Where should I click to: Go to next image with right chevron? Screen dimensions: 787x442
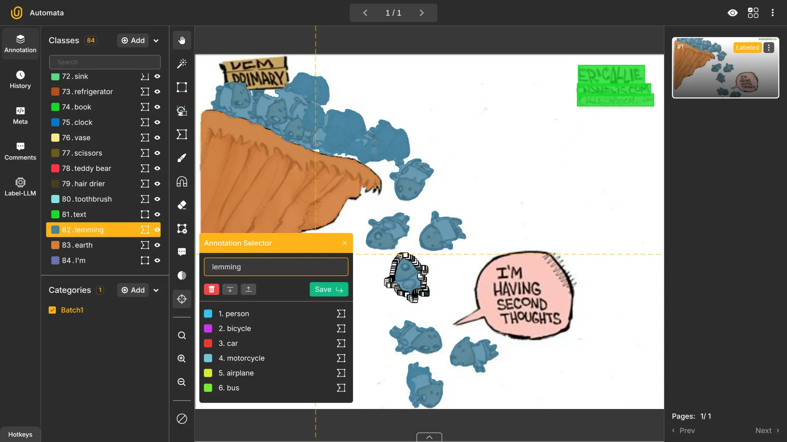(x=421, y=13)
